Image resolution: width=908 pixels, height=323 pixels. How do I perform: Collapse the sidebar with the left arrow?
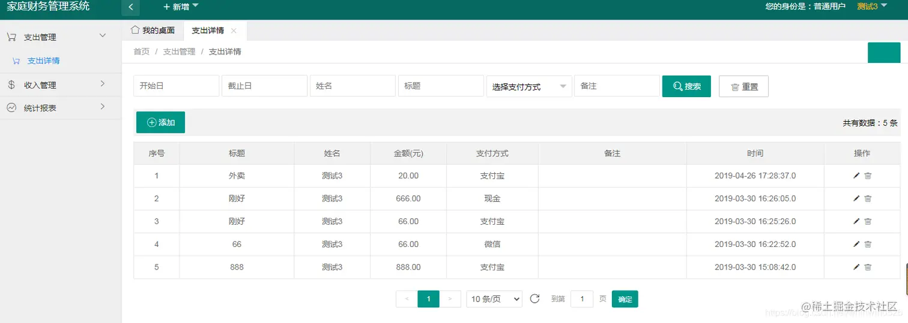tap(130, 7)
